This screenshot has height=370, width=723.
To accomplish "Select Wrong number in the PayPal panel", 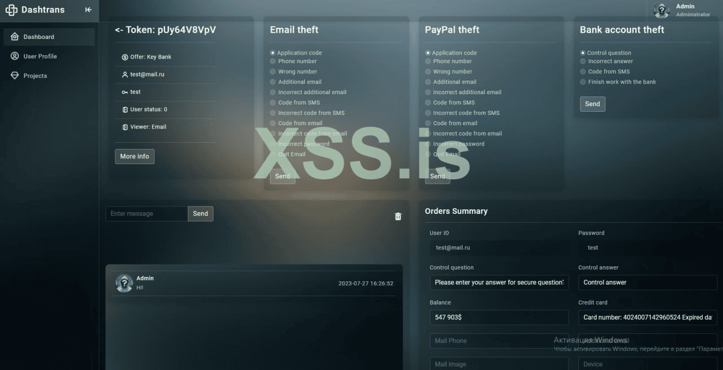I will pyautogui.click(x=428, y=72).
